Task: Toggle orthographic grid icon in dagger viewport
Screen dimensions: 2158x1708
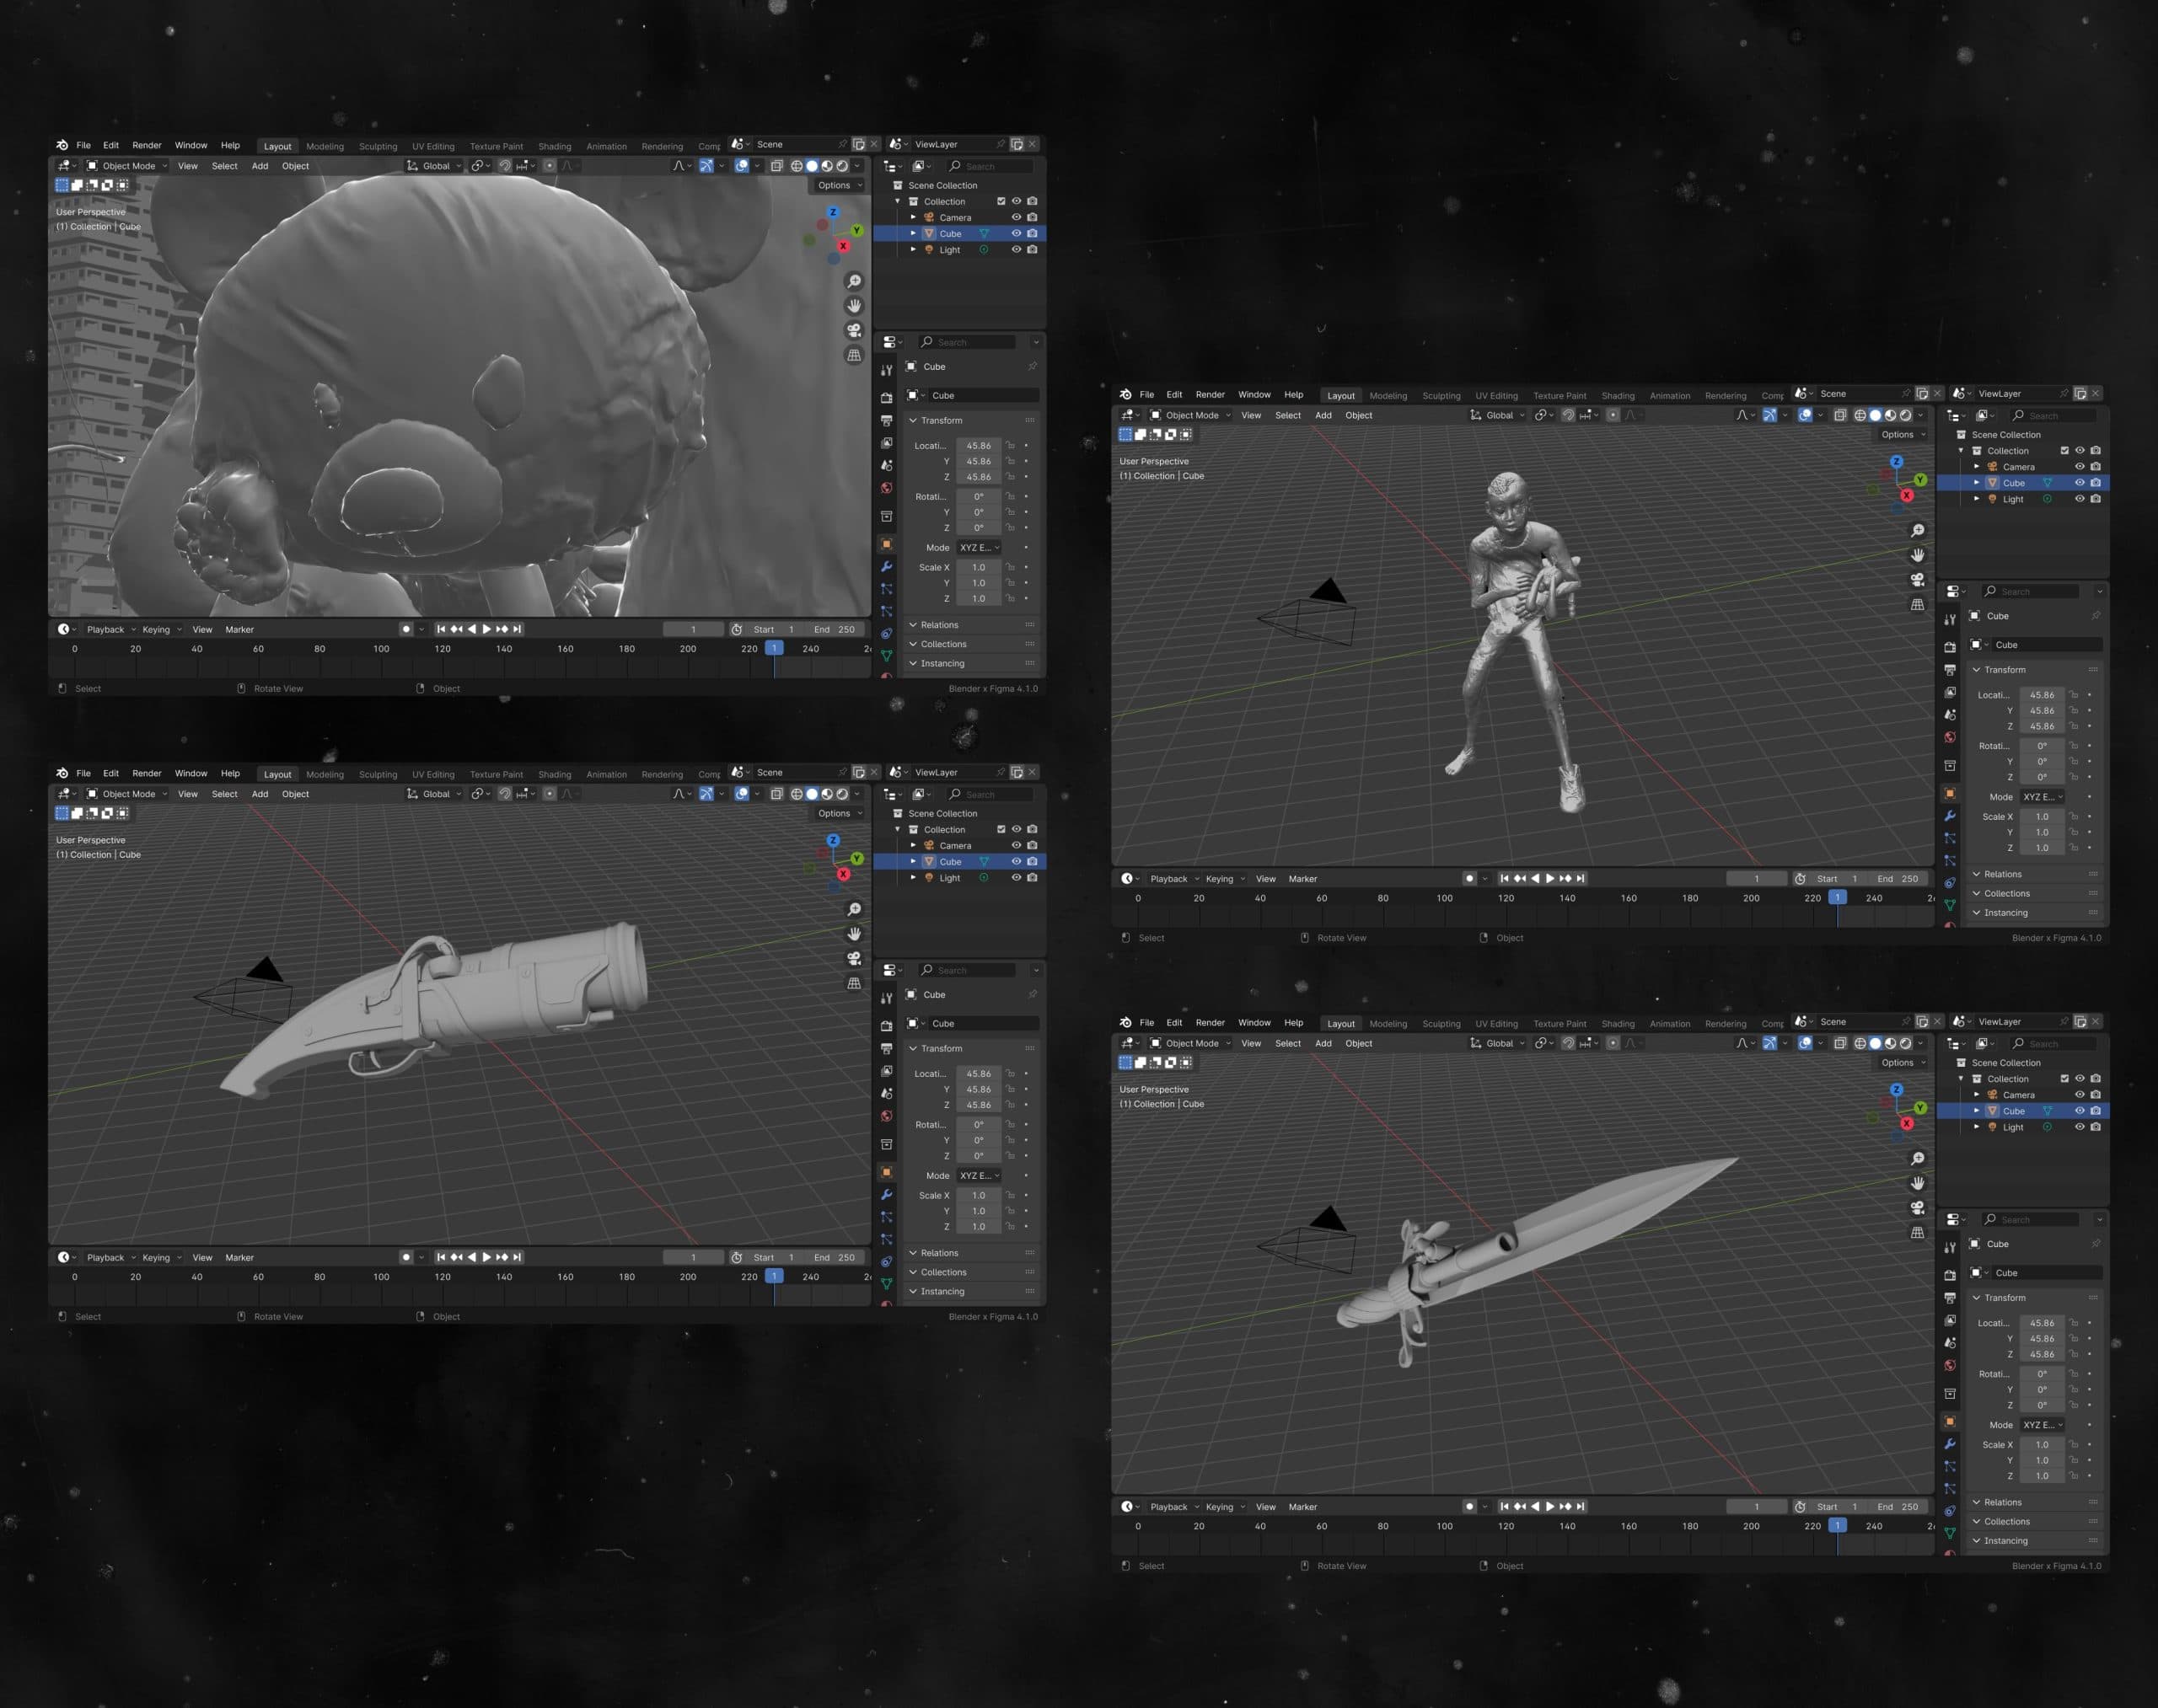Action: [1917, 1232]
